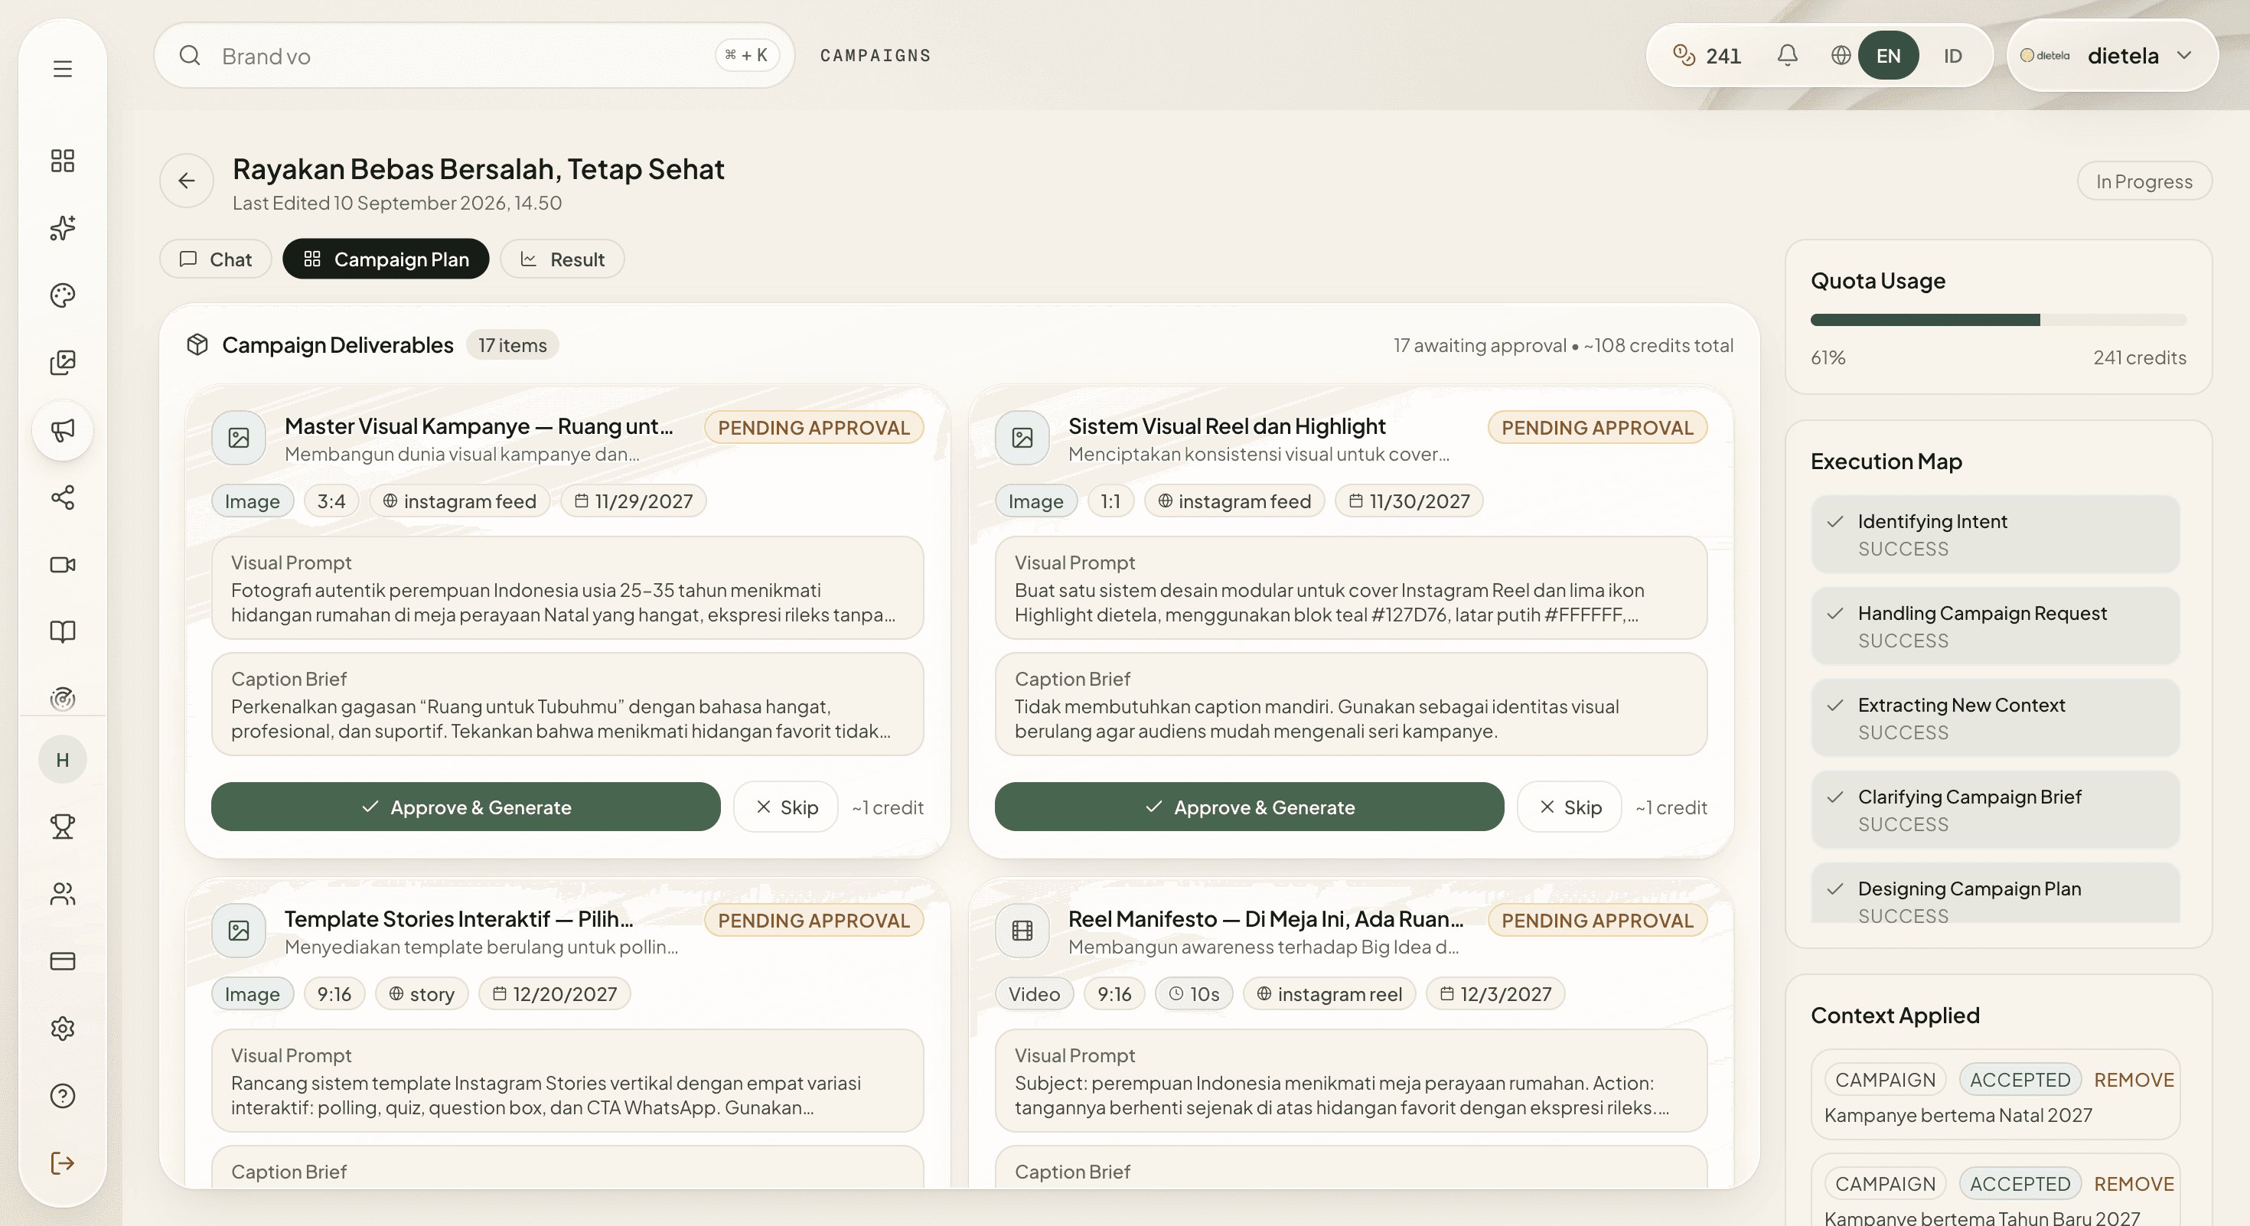Open the hamburger menu in the sidebar
This screenshot has height=1226, width=2250.
62,68
